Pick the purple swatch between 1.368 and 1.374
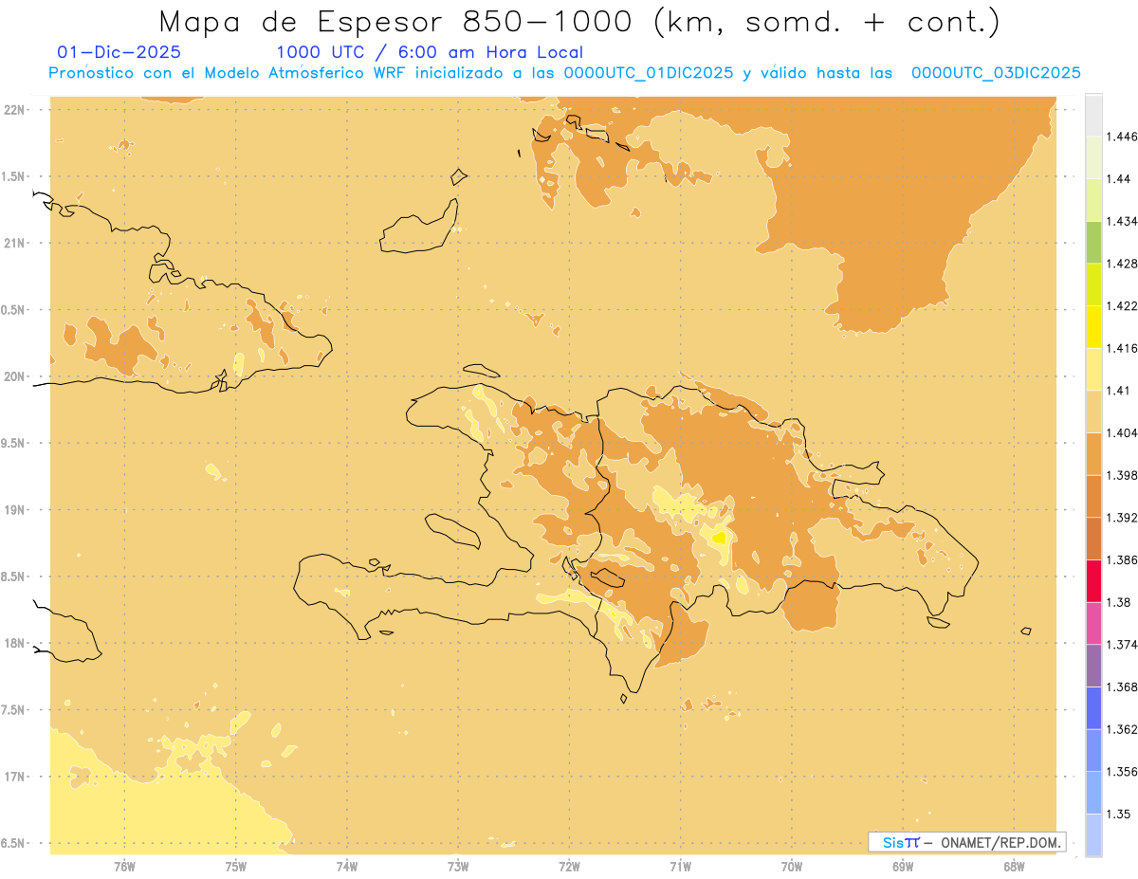This screenshot has width=1138, height=879. 1093,666
